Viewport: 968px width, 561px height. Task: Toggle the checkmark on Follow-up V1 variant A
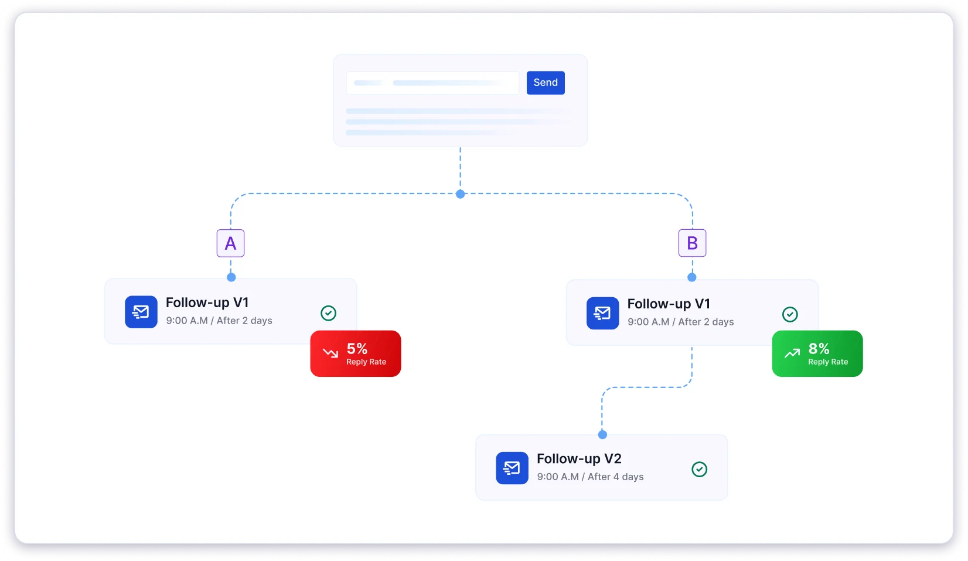pos(328,313)
